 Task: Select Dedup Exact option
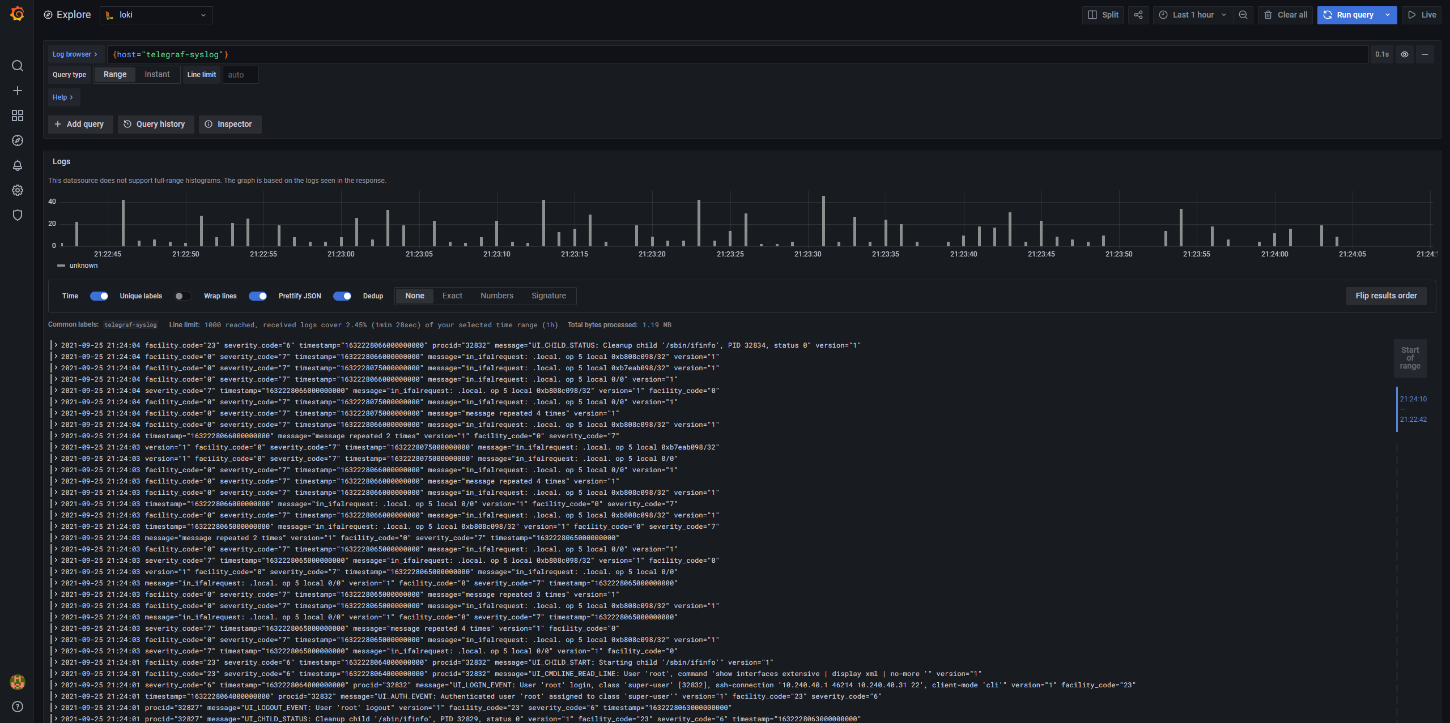pyautogui.click(x=452, y=296)
